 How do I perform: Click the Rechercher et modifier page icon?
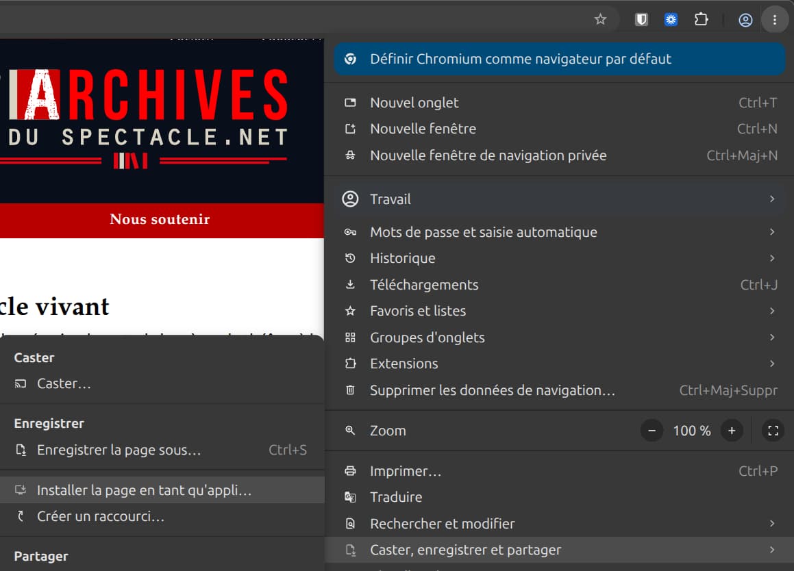[x=350, y=523]
